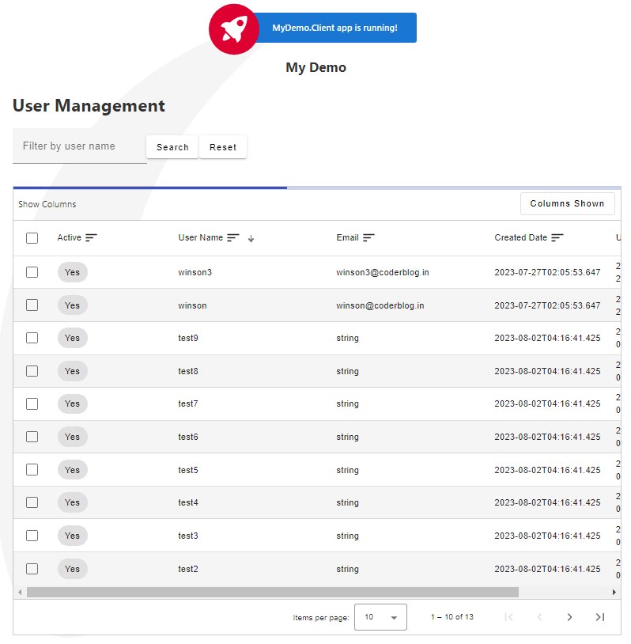Image resolution: width=631 pixels, height=644 pixels.
Task: Tick the test9 row checkbox
Action: pyautogui.click(x=32, y=338)
